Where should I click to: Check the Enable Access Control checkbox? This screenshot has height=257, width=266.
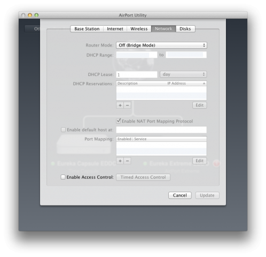pos(63,177)
